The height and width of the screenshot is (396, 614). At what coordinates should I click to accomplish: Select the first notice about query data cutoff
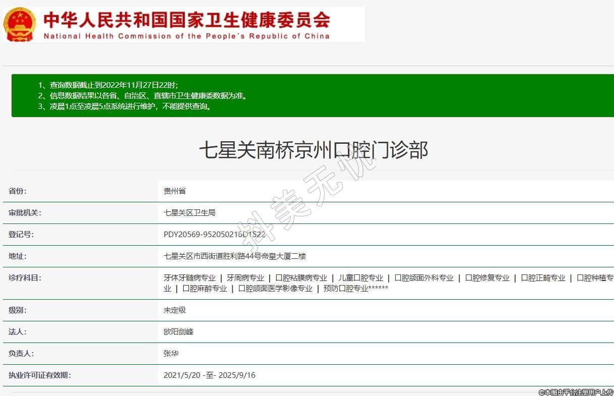coord(109,85)
